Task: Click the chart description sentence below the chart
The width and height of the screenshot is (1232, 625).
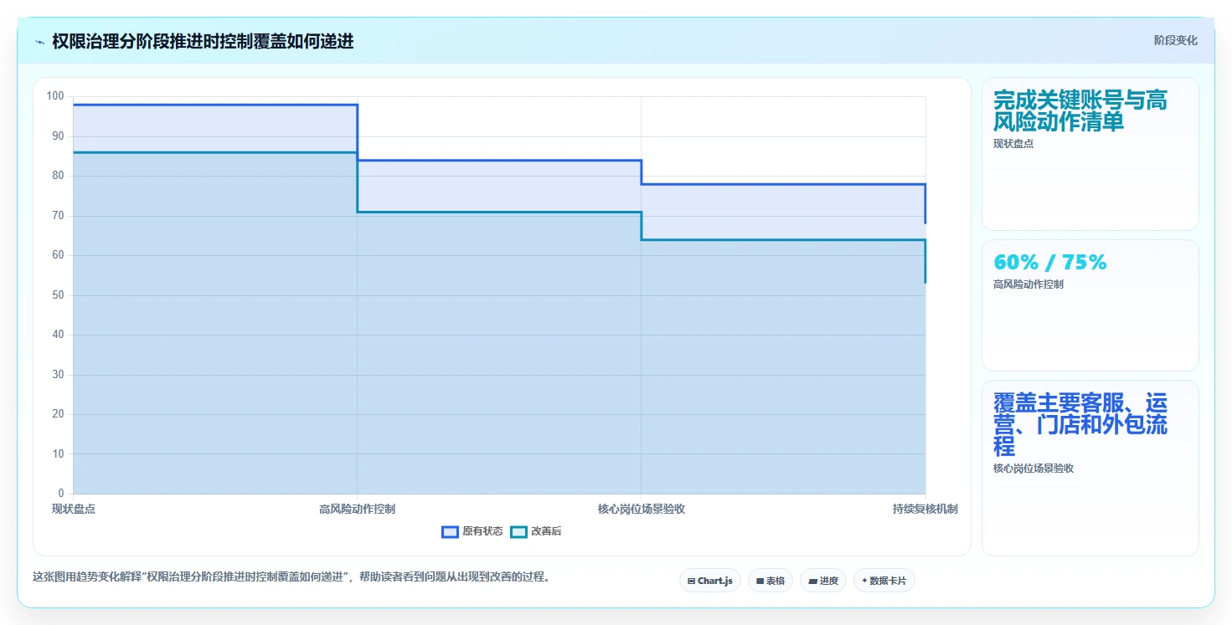Action: point(294,577)
